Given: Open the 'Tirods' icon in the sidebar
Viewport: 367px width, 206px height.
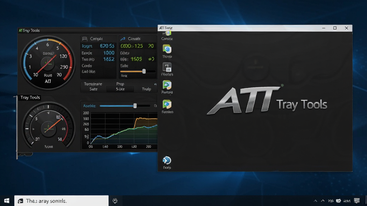Looking at the screenshot, I should [167, 49].
